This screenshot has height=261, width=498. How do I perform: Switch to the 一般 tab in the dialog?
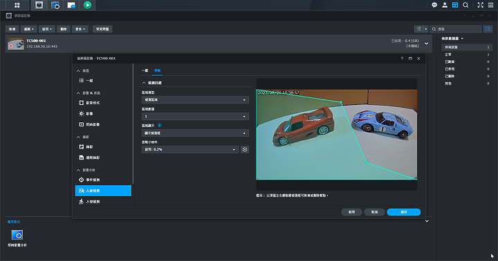[145, 70]
